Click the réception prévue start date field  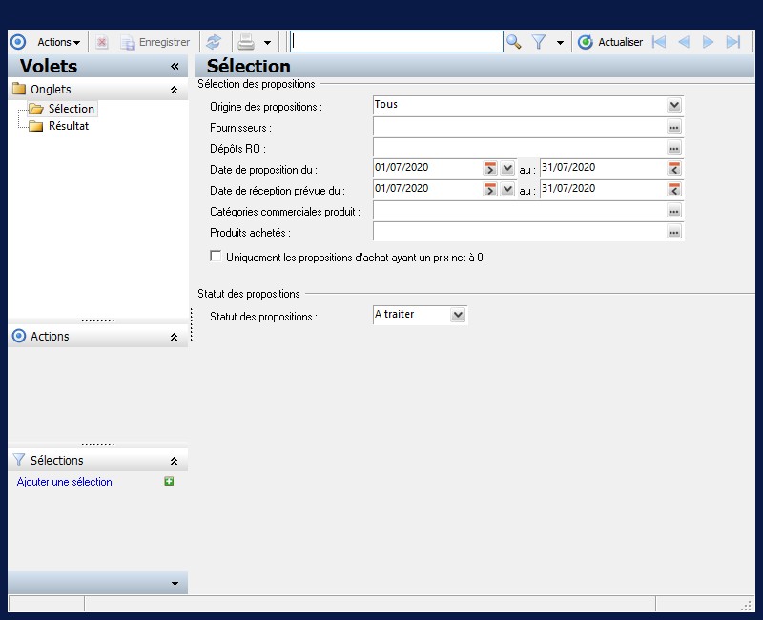click(427, 189)
